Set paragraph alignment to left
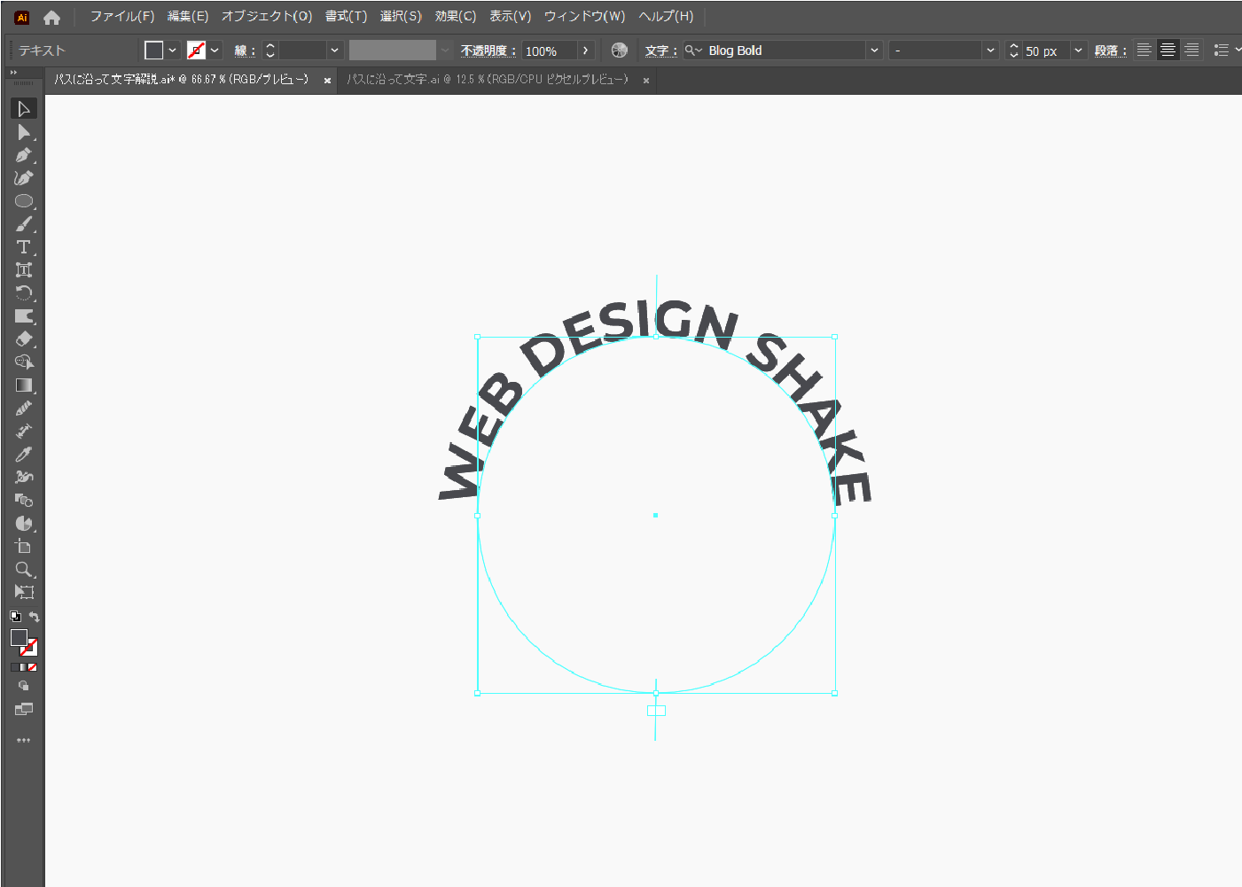The width and height of the screenshot is (1242, 887). pos(1144,51)
